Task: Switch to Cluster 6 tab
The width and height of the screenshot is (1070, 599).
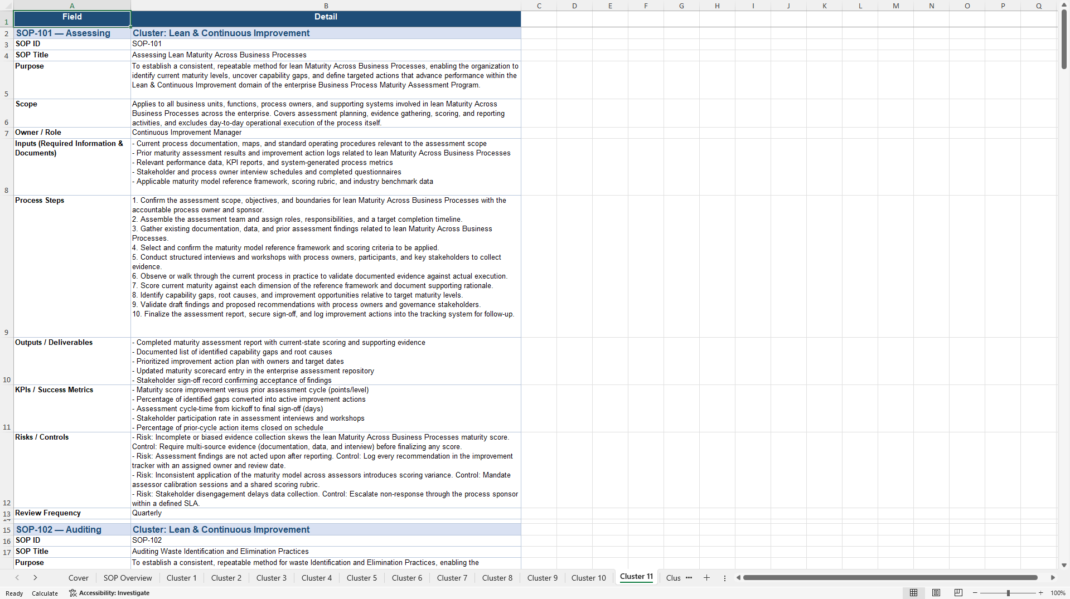Action: pyautogui.click(x=407, y=578)
